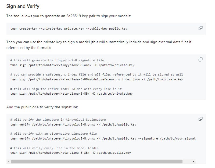This screenshot has width=215, height=168.
Task: Click the verify command with --signature option
Action: (103, 138)
